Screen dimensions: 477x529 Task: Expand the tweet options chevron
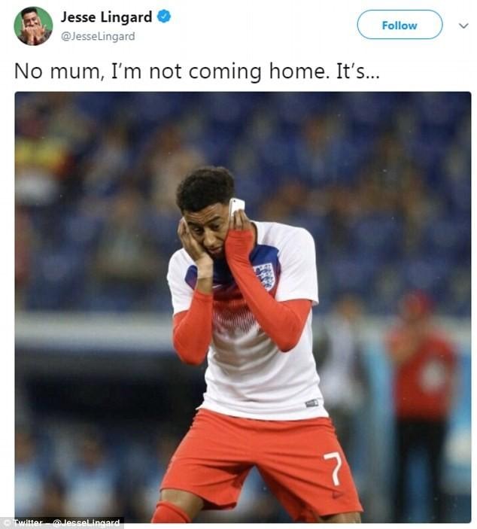(x=464, y=26)
